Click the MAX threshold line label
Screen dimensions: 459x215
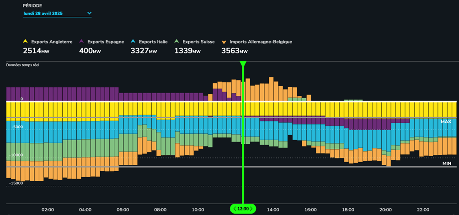[446, 122]
